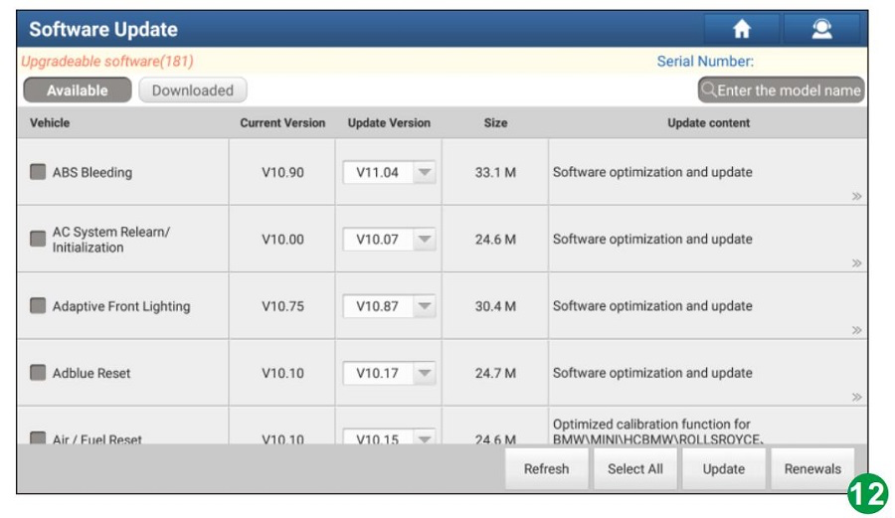The height and width of the screenshot is (518, 895).
Task: Switch to the Downloaded tab
Action: click(x=192, y=90)
